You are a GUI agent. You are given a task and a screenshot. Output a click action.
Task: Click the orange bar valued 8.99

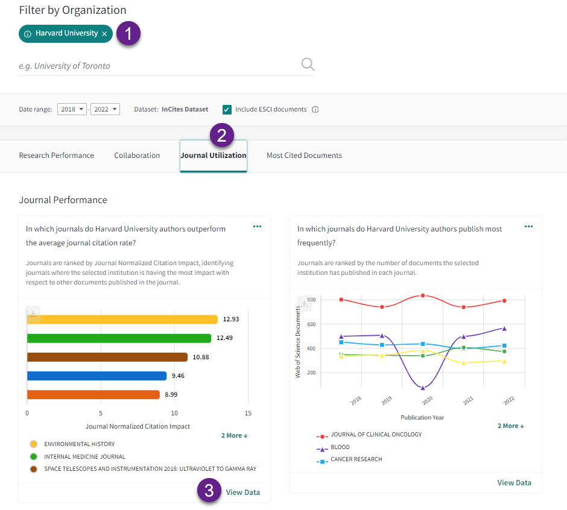click(x=93, y=395)
